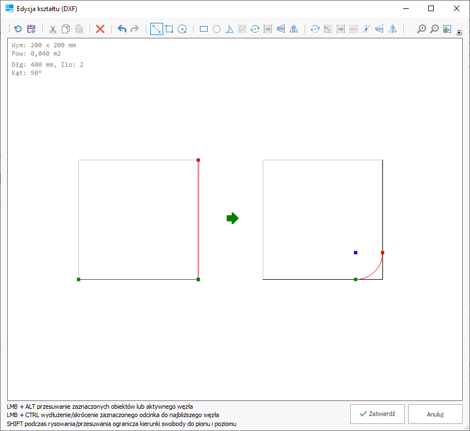Image resolution: width=470 pixels, height=431 pixels.
Task: Delete selection with the red X icon
Action: pyautogui.click(x=100, y=29)
